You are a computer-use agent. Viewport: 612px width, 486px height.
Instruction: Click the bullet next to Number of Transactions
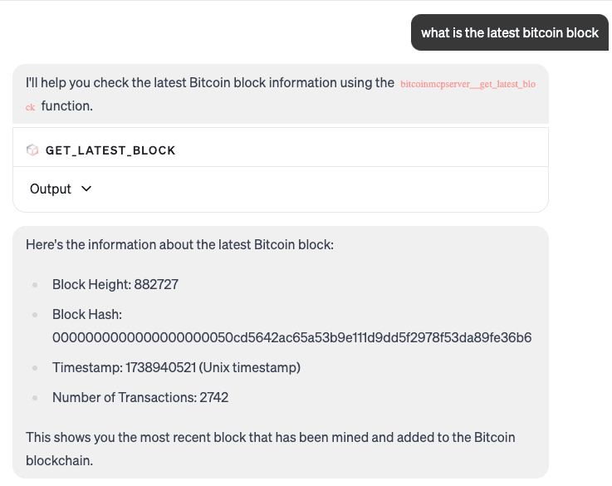(35, 398)
